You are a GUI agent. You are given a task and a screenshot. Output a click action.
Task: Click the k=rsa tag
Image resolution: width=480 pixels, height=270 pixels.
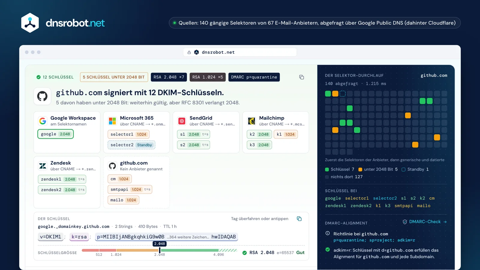coord(79,237)
